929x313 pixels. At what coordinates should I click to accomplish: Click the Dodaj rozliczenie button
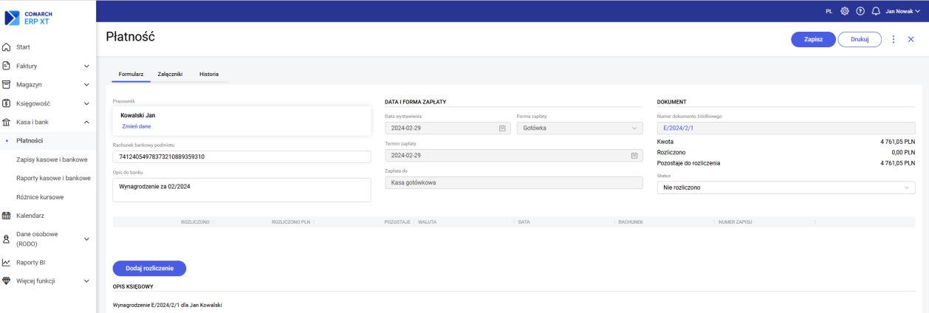149,268
